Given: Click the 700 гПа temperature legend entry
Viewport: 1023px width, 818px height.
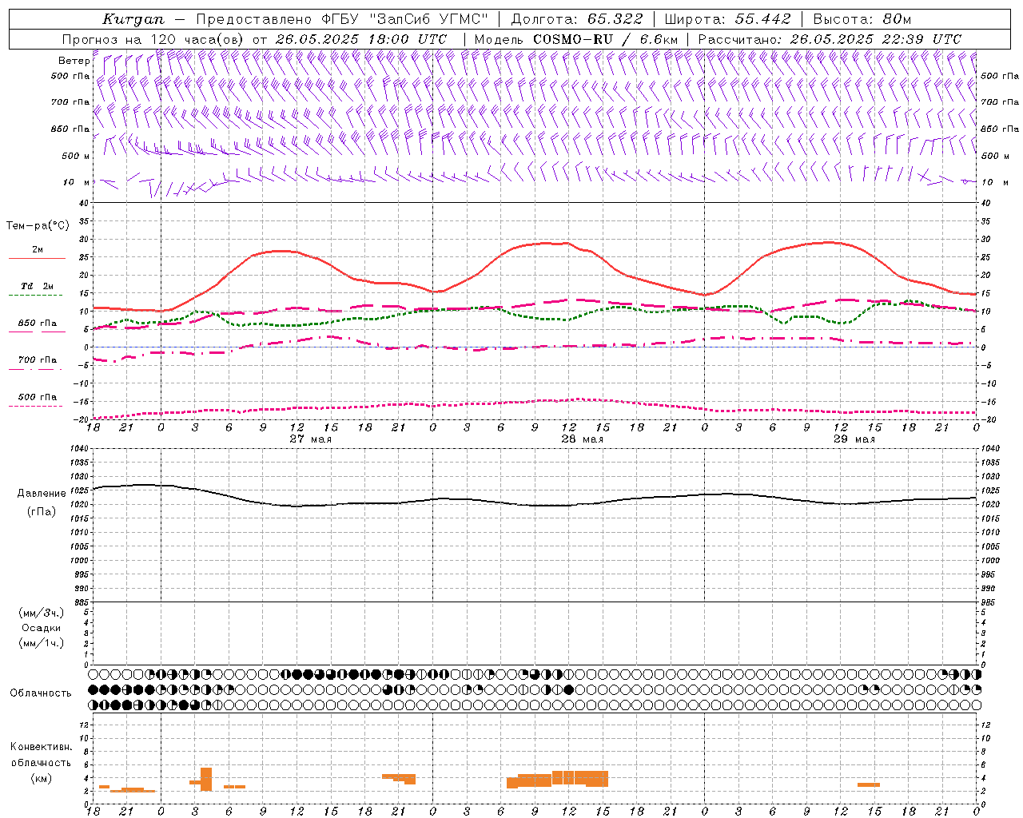Looking at the screenshot, I should [x=37, y=360].
